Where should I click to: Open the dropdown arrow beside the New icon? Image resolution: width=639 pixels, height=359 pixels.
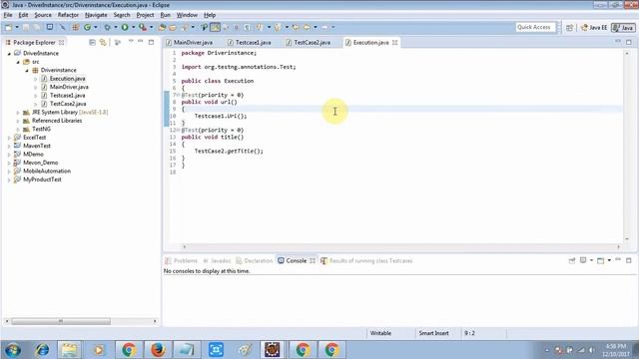[x=17, y=27]
